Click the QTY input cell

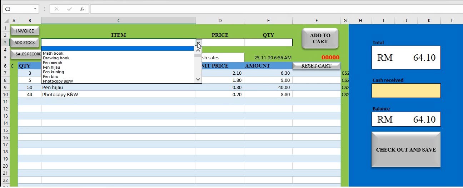coord(268,43)
